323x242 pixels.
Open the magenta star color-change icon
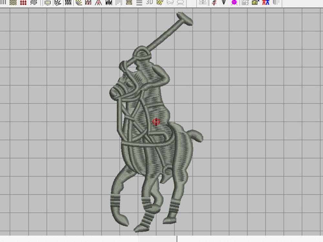(234, 3)
